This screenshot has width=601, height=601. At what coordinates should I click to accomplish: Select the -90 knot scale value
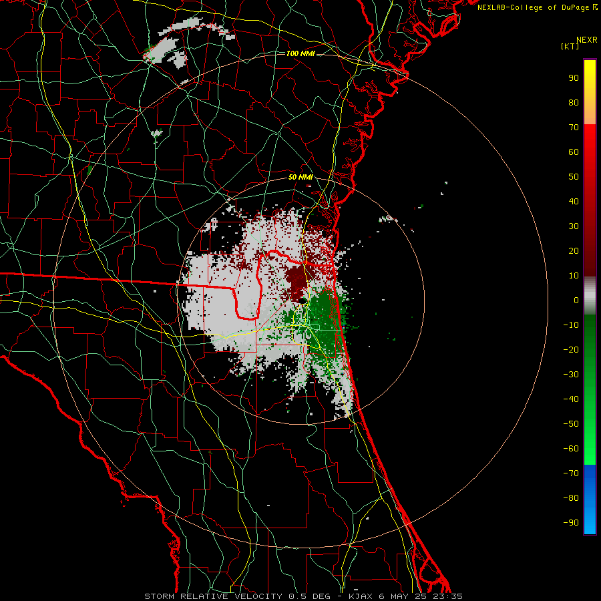[x=571, y=523]
